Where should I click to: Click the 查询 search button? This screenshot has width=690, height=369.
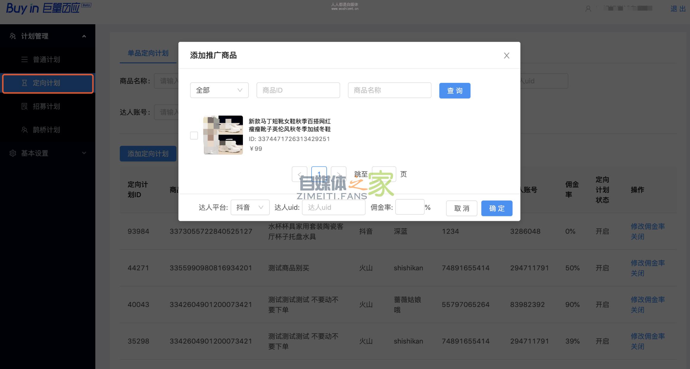455,90
